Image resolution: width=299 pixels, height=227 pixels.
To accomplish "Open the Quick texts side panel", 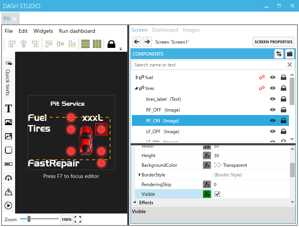I will [x=9, y=79].
